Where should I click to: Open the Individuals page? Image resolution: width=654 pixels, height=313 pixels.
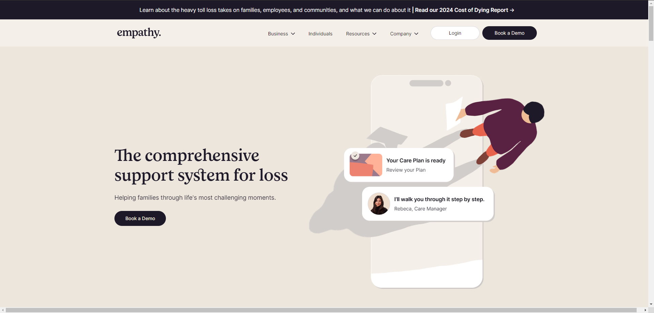(320, 34)
